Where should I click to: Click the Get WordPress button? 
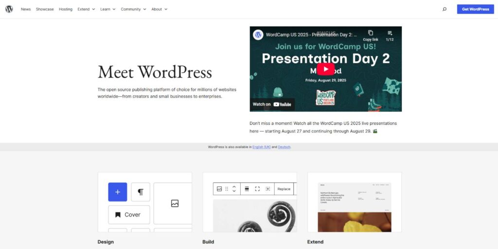pos(475,9)
